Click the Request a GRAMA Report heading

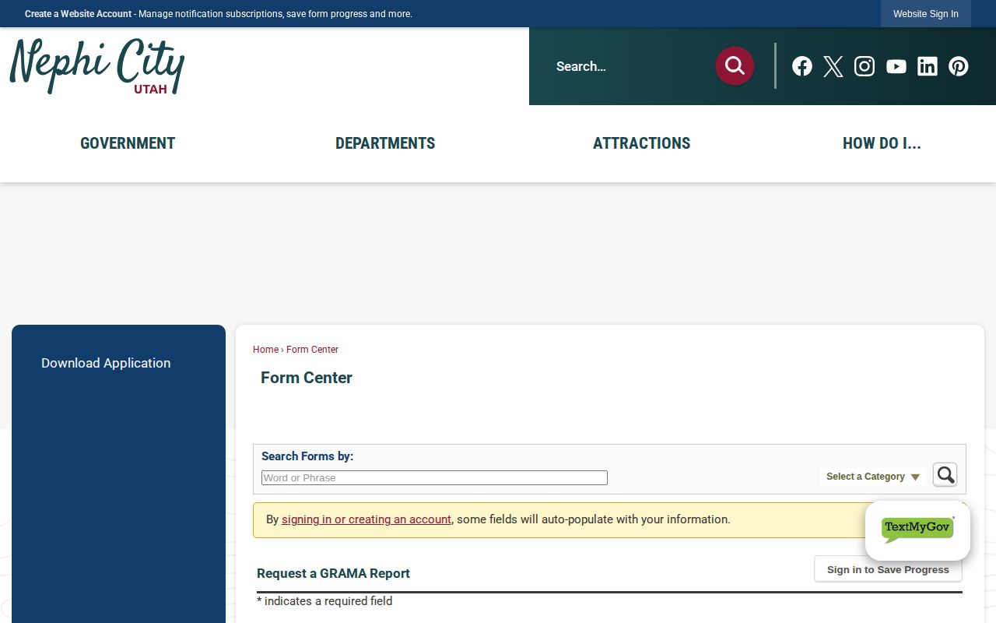[333, 573]
